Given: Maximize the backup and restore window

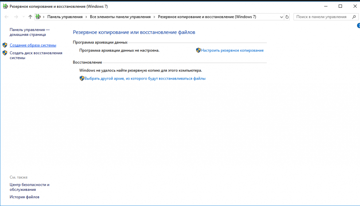Looking at the screenshot, I should [340, 6].
